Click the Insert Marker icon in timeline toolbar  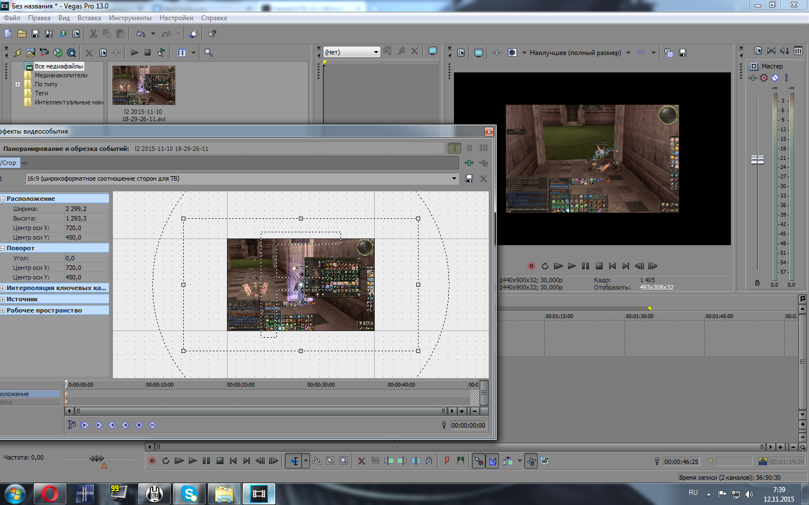click(x=447, y=461)
